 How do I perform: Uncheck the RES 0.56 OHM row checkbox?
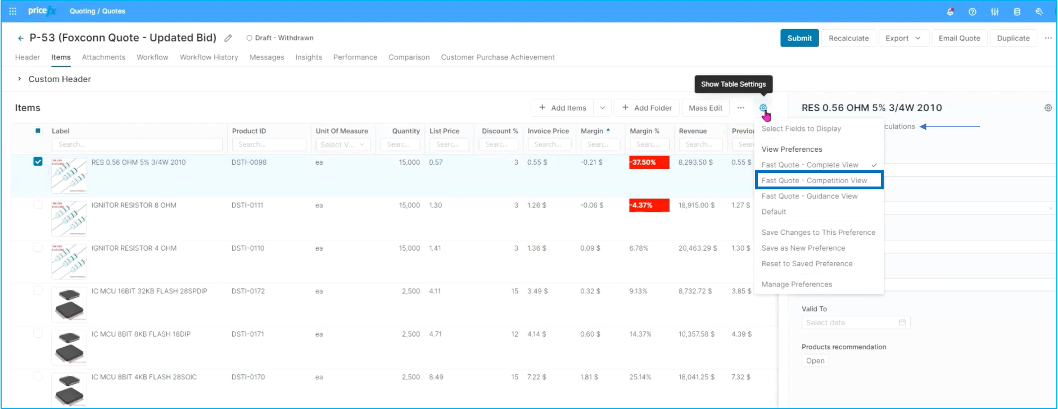38,161
